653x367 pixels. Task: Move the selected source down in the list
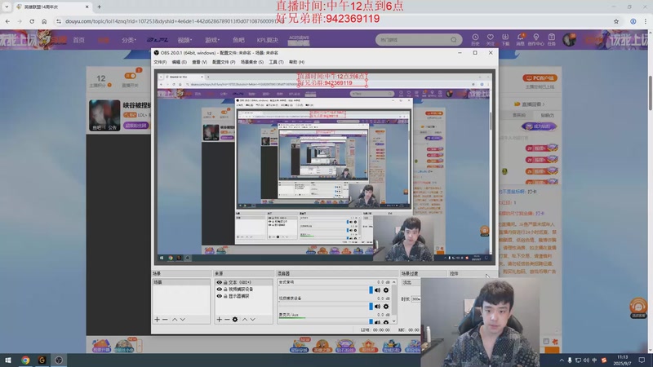252,320
